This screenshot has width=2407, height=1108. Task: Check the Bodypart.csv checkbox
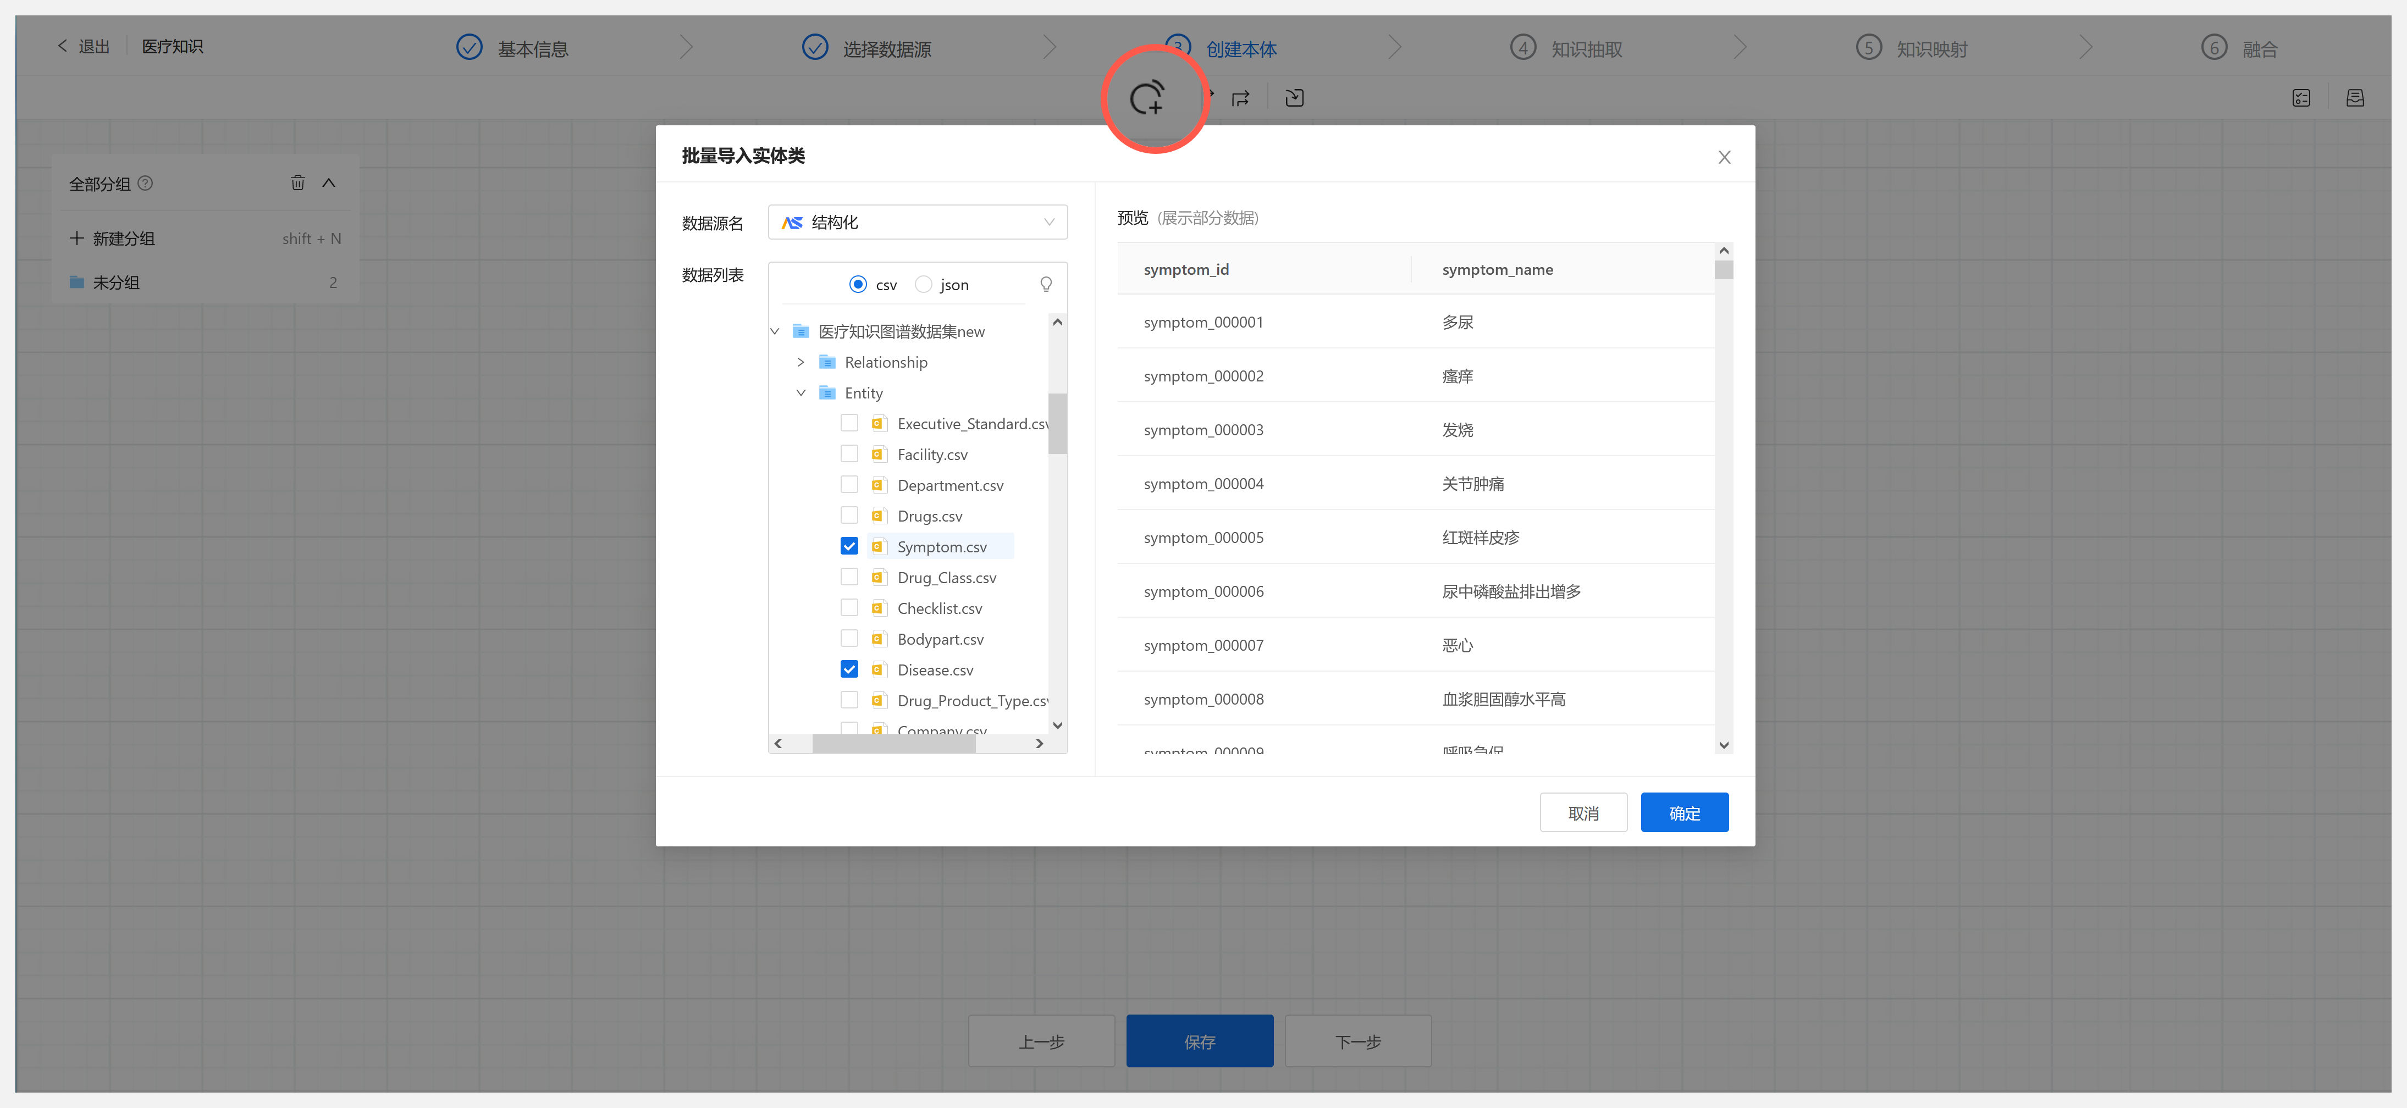(x=849, y=639)
